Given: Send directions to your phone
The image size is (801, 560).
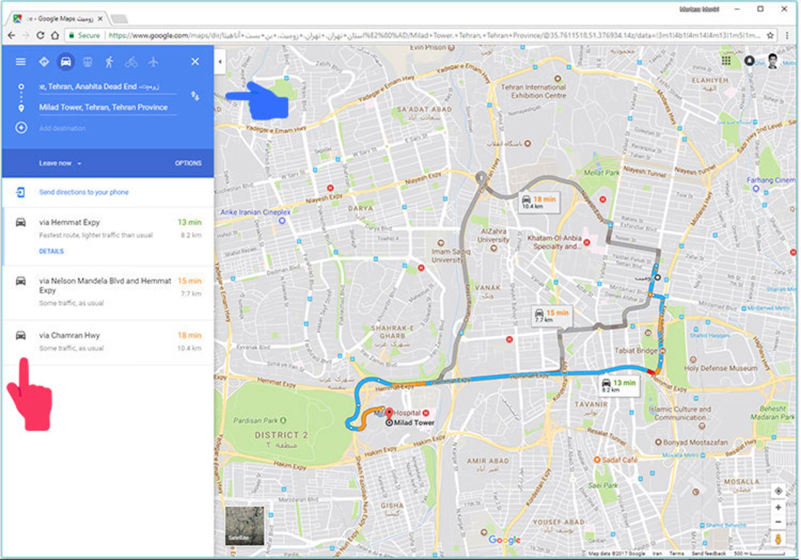Looking at the screenshot, I should coord(84,192).
